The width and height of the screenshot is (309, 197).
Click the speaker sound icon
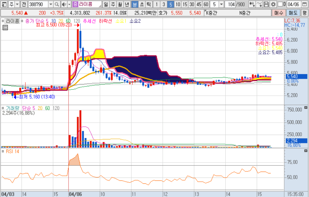(64, 4)
